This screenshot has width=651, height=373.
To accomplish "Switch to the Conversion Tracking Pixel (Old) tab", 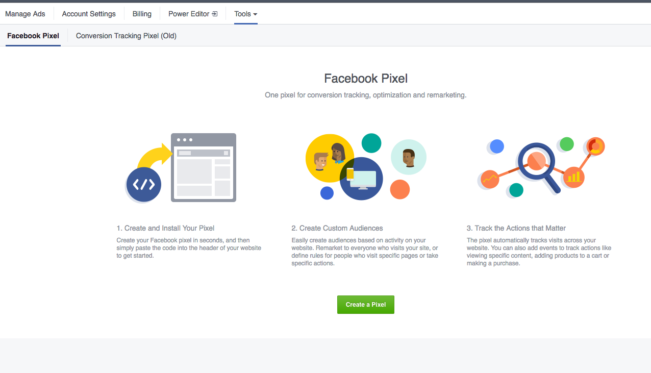I will [126, 36].
